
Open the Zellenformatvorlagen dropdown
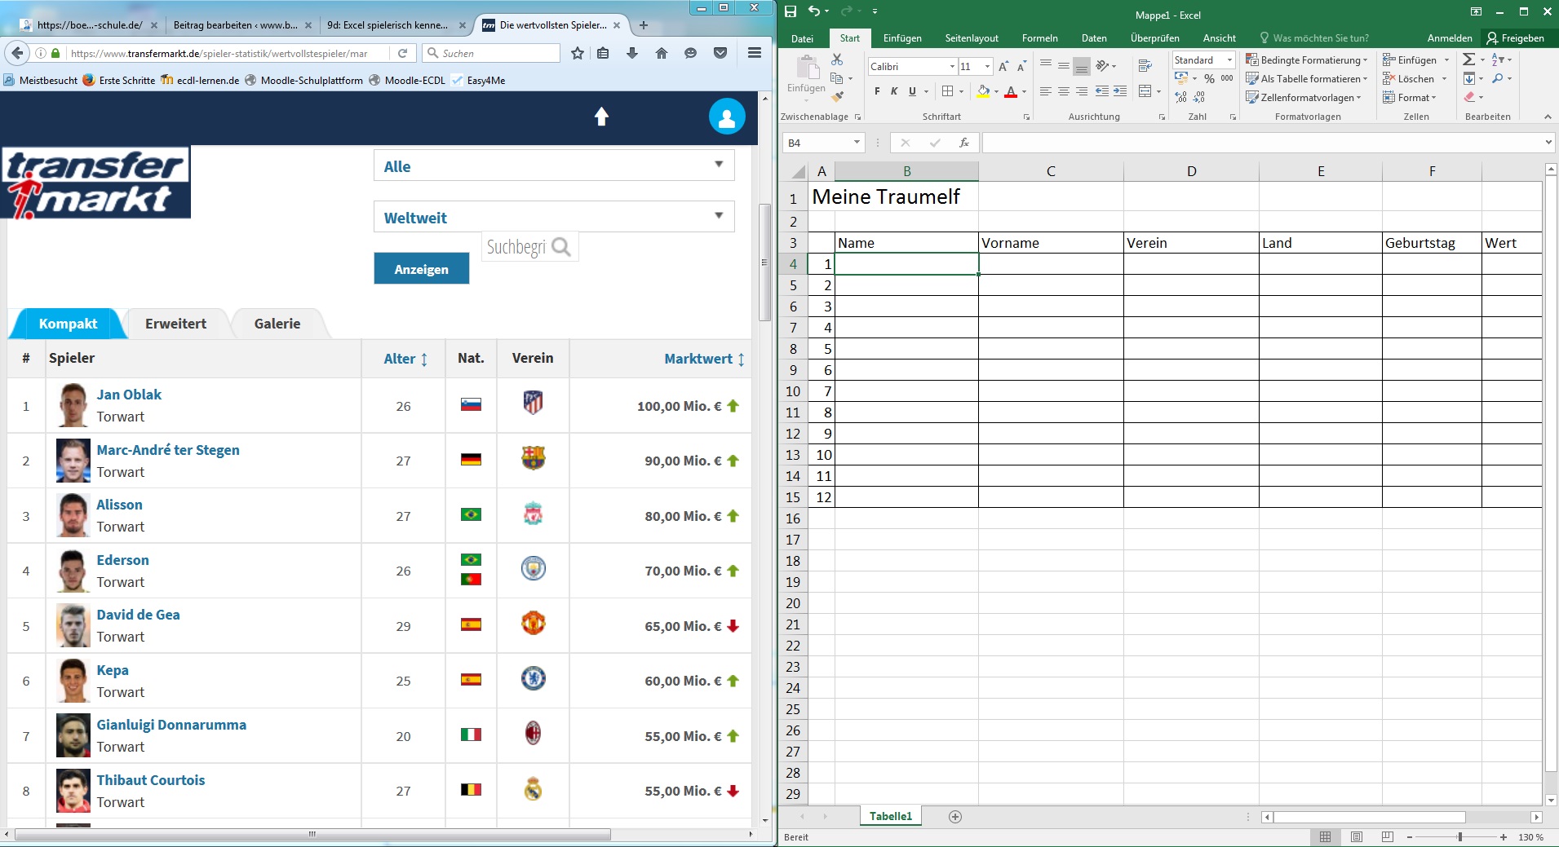pos(1304,97)
